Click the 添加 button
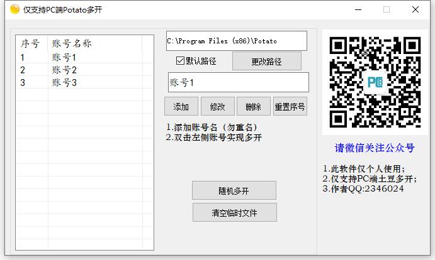The image size is (435, 260). (x=181, y=106)
